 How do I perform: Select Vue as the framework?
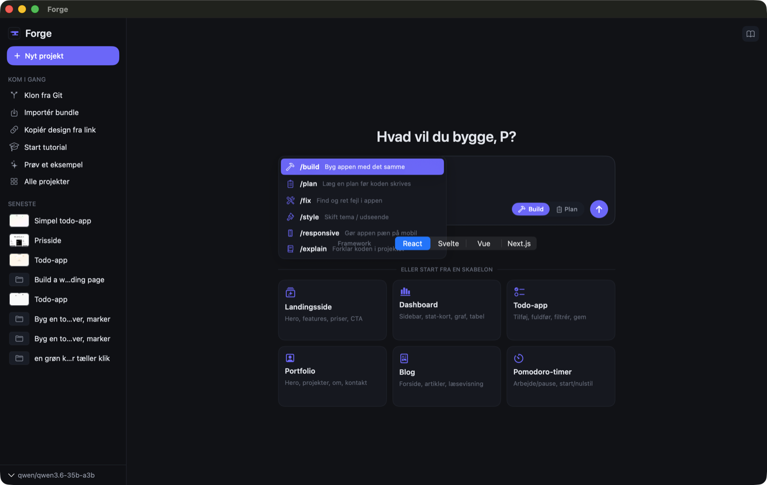tap(484, 244)
